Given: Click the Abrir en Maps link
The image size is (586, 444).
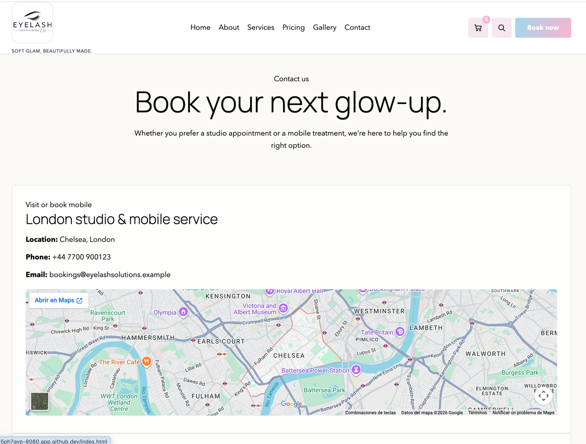Looking at the screenshot, I should tap(59, 300).
